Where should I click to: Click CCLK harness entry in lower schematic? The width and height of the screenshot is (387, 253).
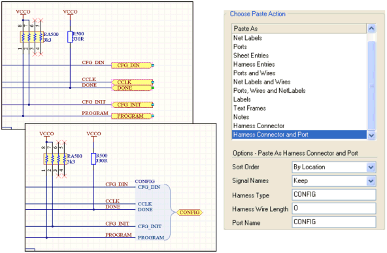click(x=145, y=204)
